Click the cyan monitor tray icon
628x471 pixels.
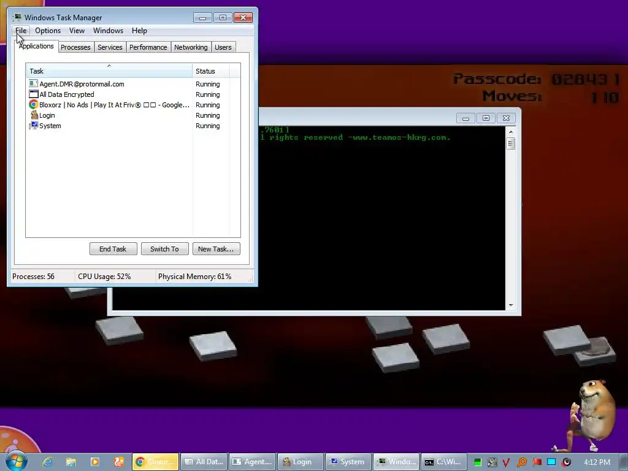tap(551, 462)
